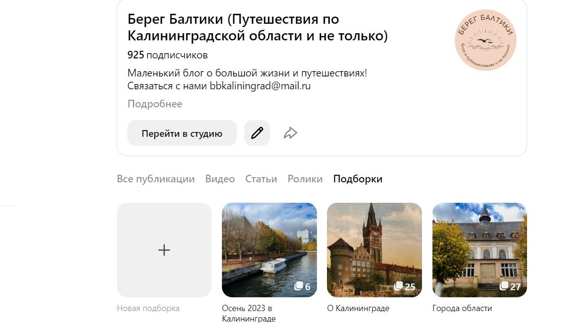The height and width of the screenshot is (331, 566).
Task: Select the Подборки tab
Action: coord(358,179)
